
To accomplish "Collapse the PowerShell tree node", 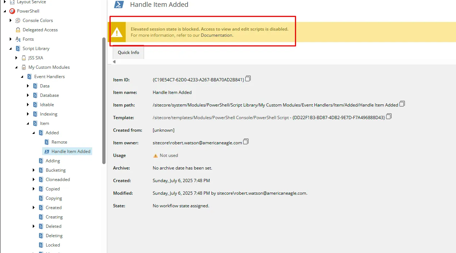I will point(5,11).
